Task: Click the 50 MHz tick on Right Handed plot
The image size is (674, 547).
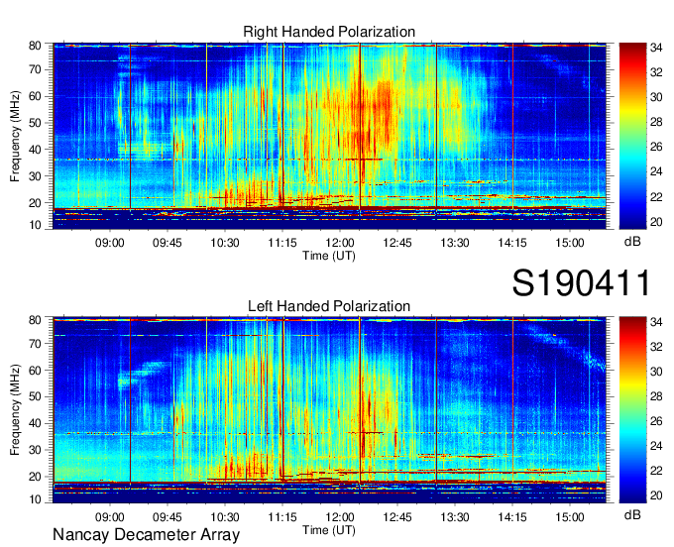Action: (36, 123)
